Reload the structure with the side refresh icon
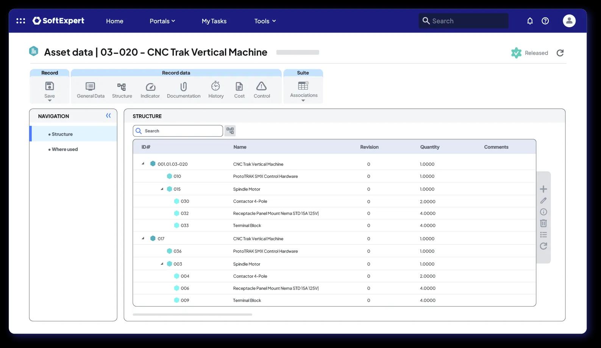 pos(543,246)
